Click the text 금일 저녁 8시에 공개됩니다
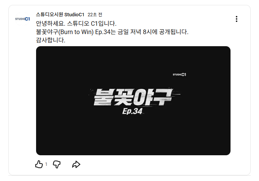This screenshot has height=181, width=259. coord(153,32)
